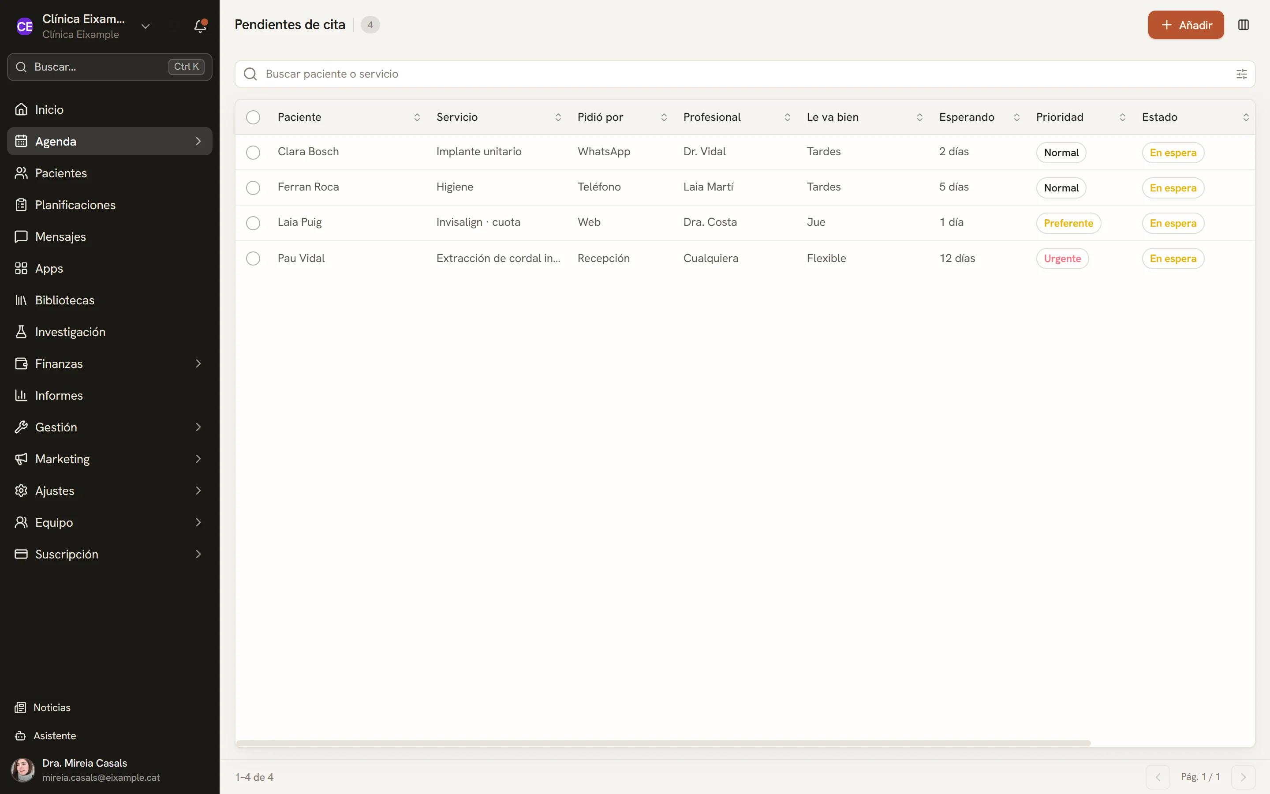Expand the Marketing submenu chevron
Image resolution: width=1270 pixels, height=794 pixels.
pos(198,459)
